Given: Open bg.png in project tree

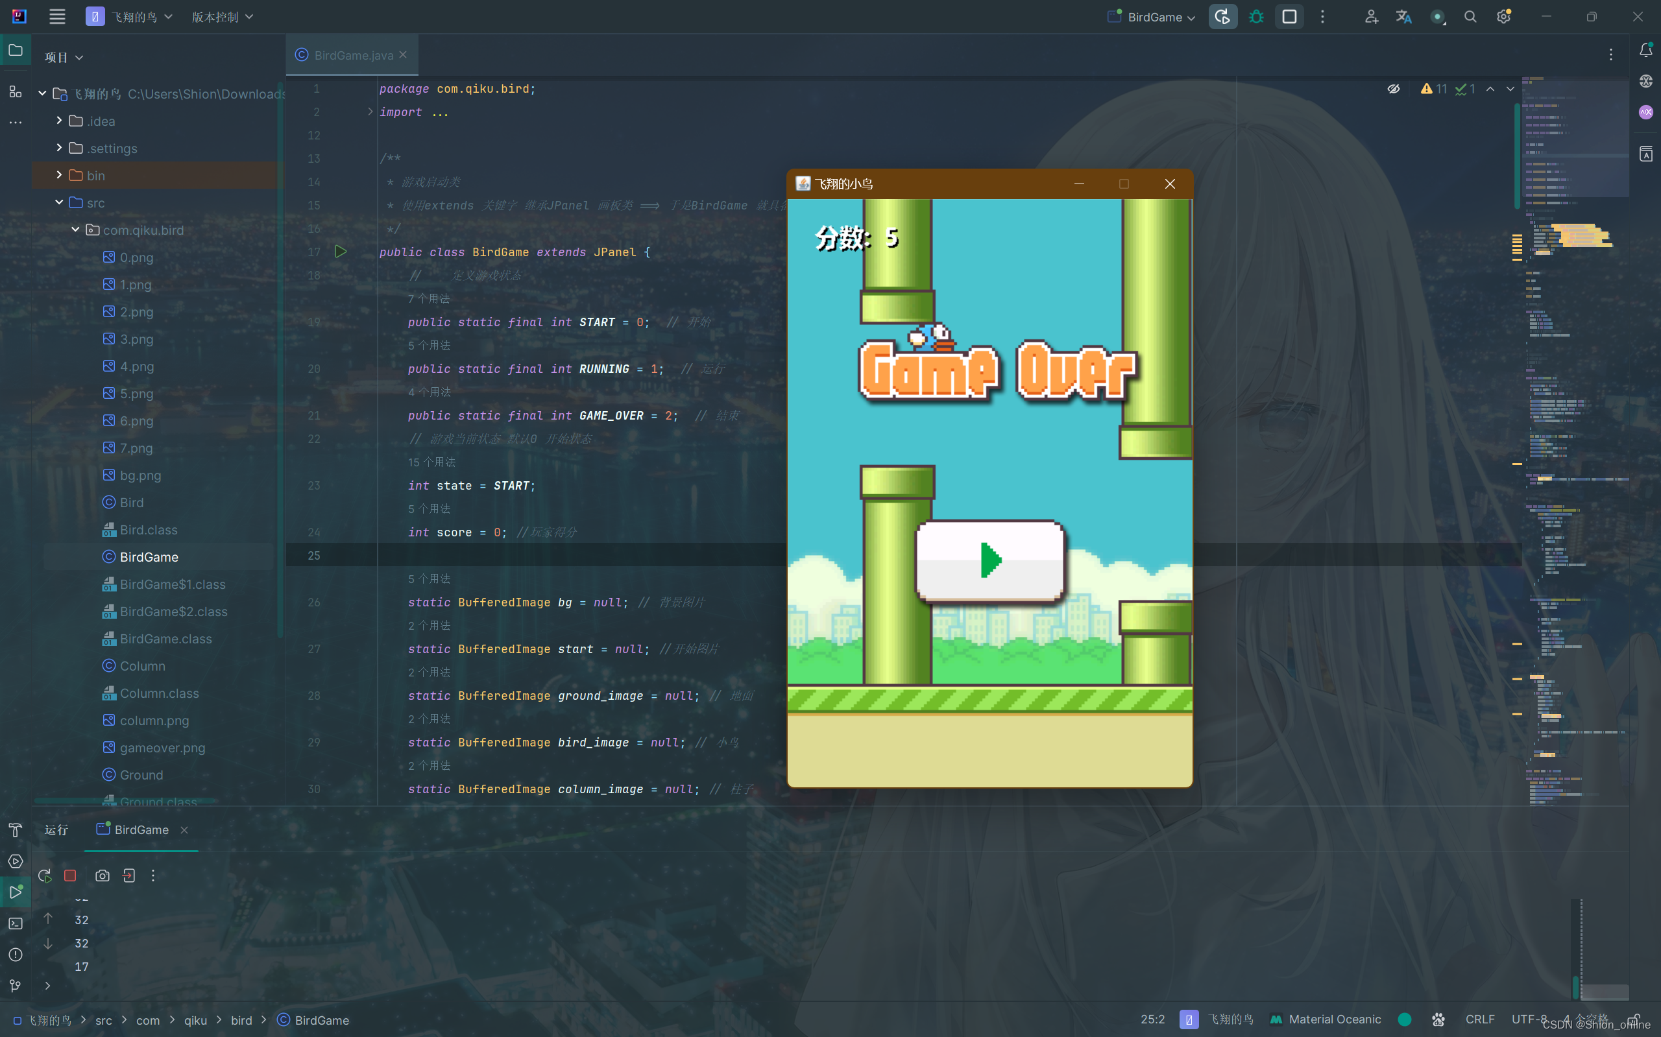Looking at the screenshot, I should click(x=140, y=475).
